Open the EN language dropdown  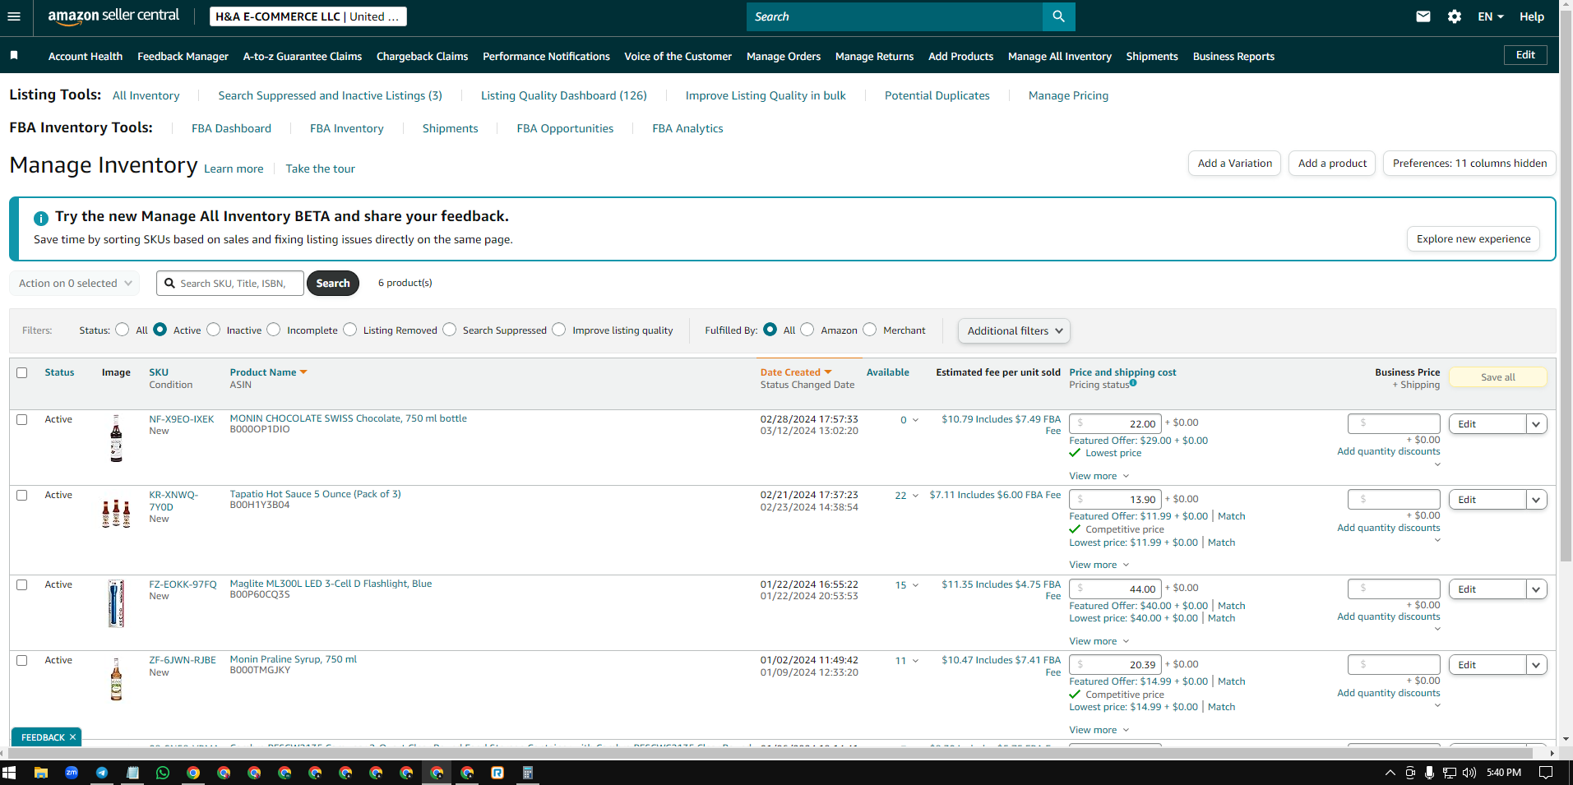[x=1490, y=16]
